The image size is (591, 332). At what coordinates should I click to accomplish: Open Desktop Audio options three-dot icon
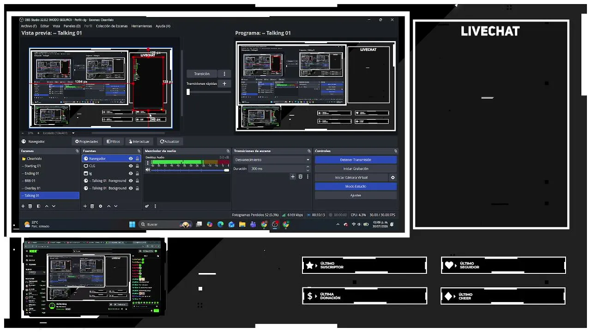pos(148,163)
